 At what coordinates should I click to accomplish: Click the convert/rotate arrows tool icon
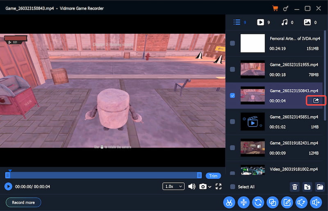tap(258, 202)
